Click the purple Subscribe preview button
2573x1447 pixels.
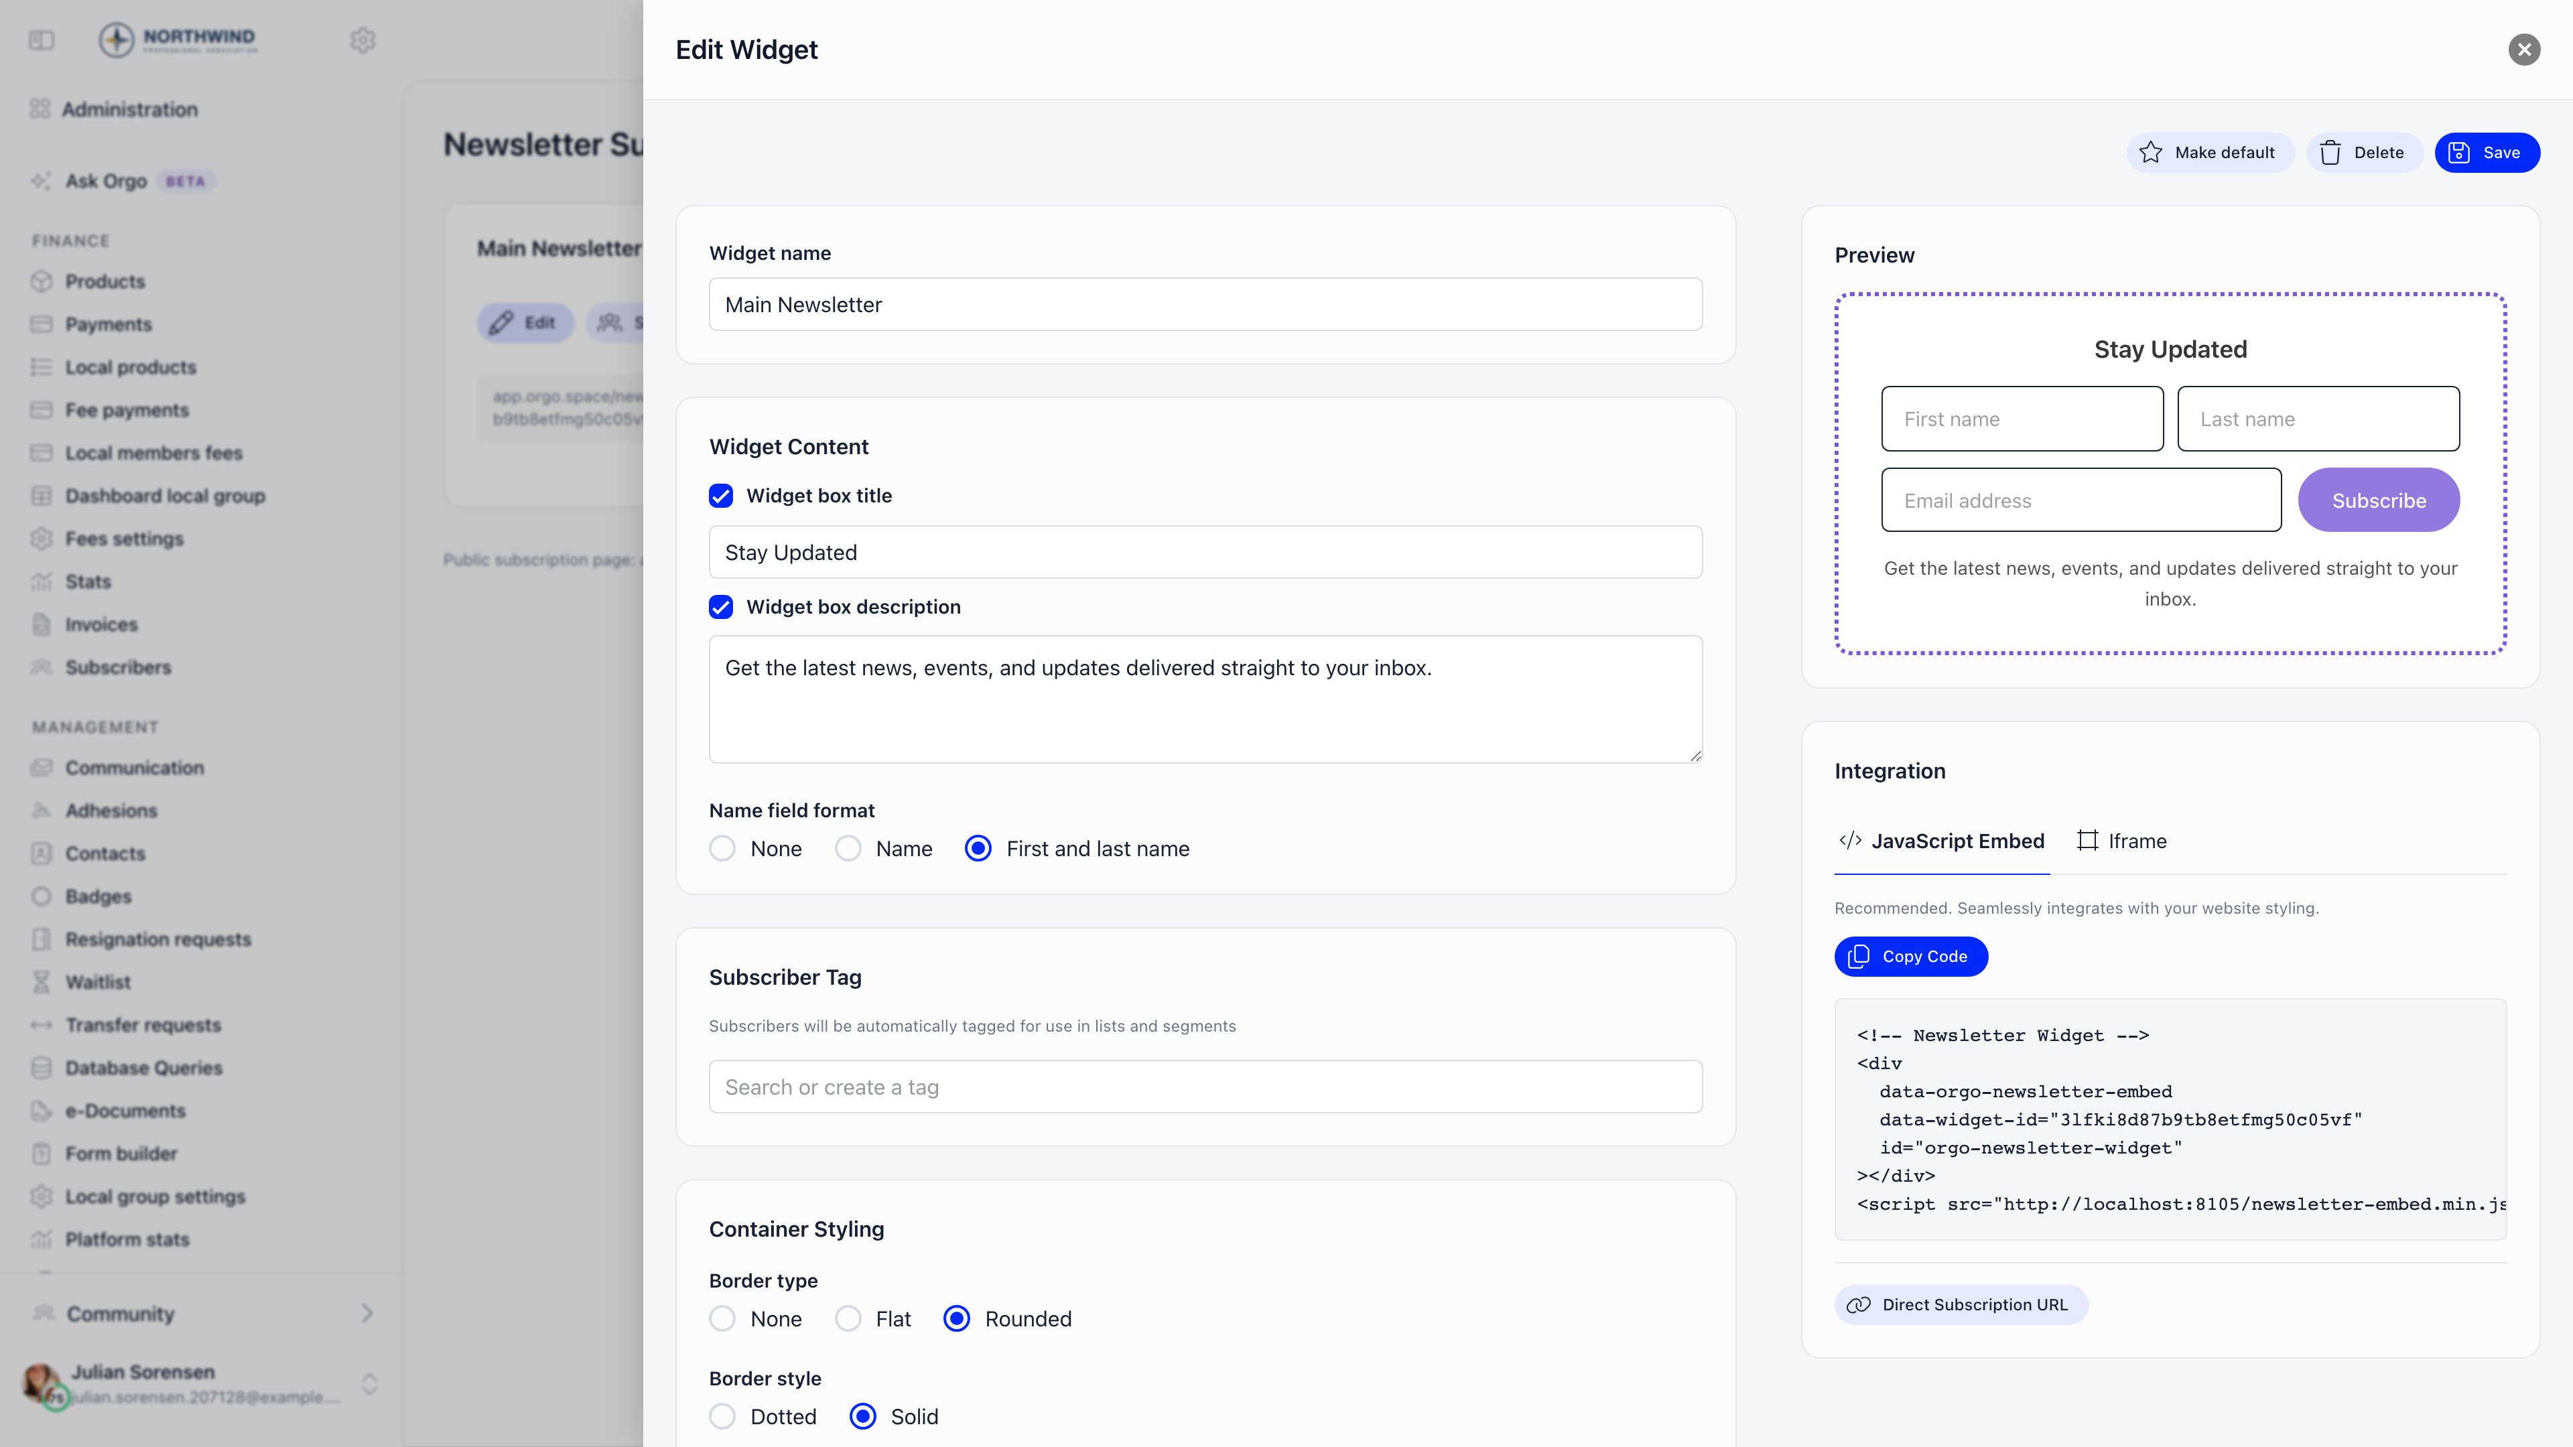click(x=2379, y=500)
